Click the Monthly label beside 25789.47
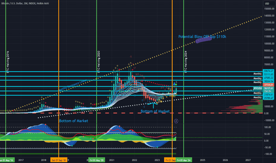Image resolution: width=276 pixels, height=163 pixels. 258,97
